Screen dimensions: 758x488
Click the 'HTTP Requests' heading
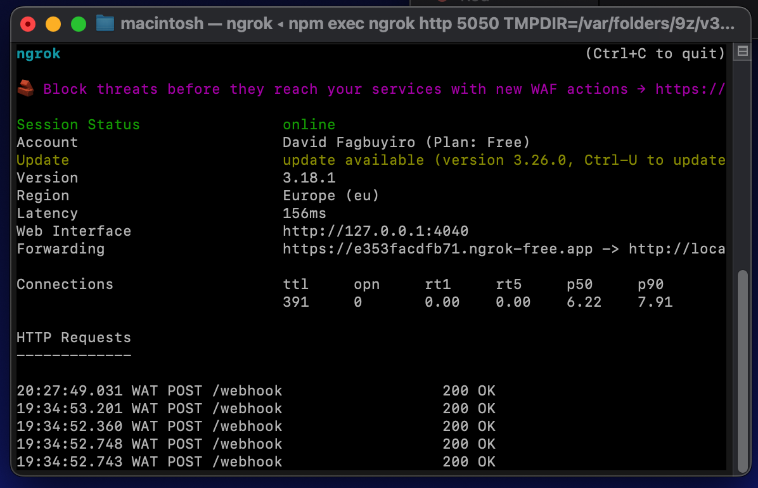pyautogui.click(x=74, y=338)
